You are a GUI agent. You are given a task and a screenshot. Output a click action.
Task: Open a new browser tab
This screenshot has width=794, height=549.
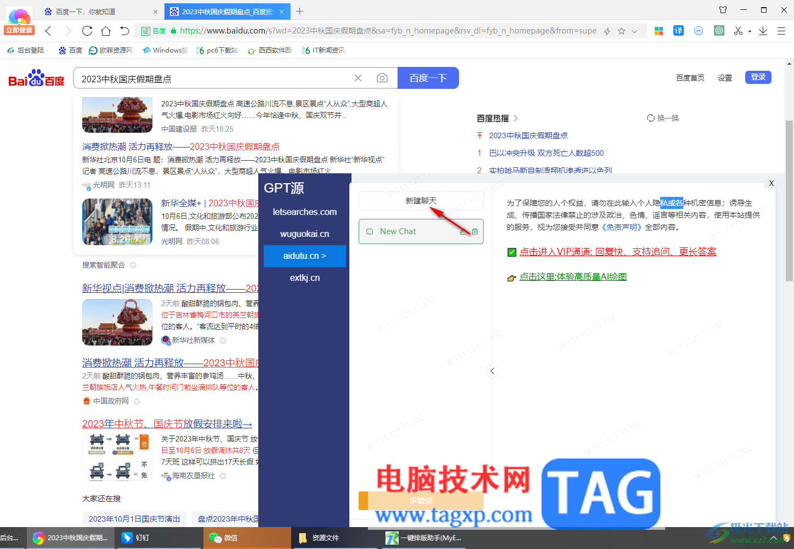pyautogui.click(x=300, y=11)
